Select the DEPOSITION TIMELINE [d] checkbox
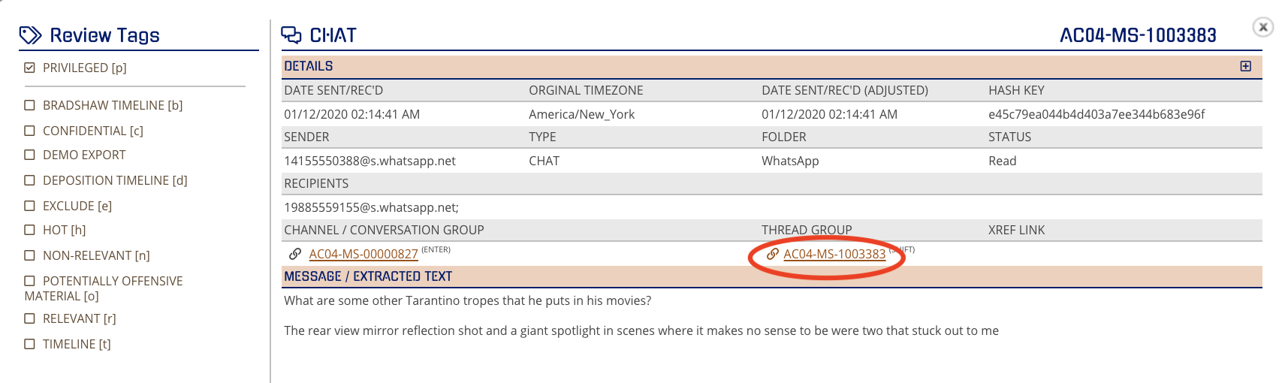 (x=29, y=180)
